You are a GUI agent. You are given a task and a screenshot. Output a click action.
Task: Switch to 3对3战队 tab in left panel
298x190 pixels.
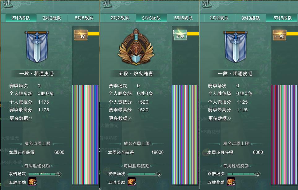[52, 18]
